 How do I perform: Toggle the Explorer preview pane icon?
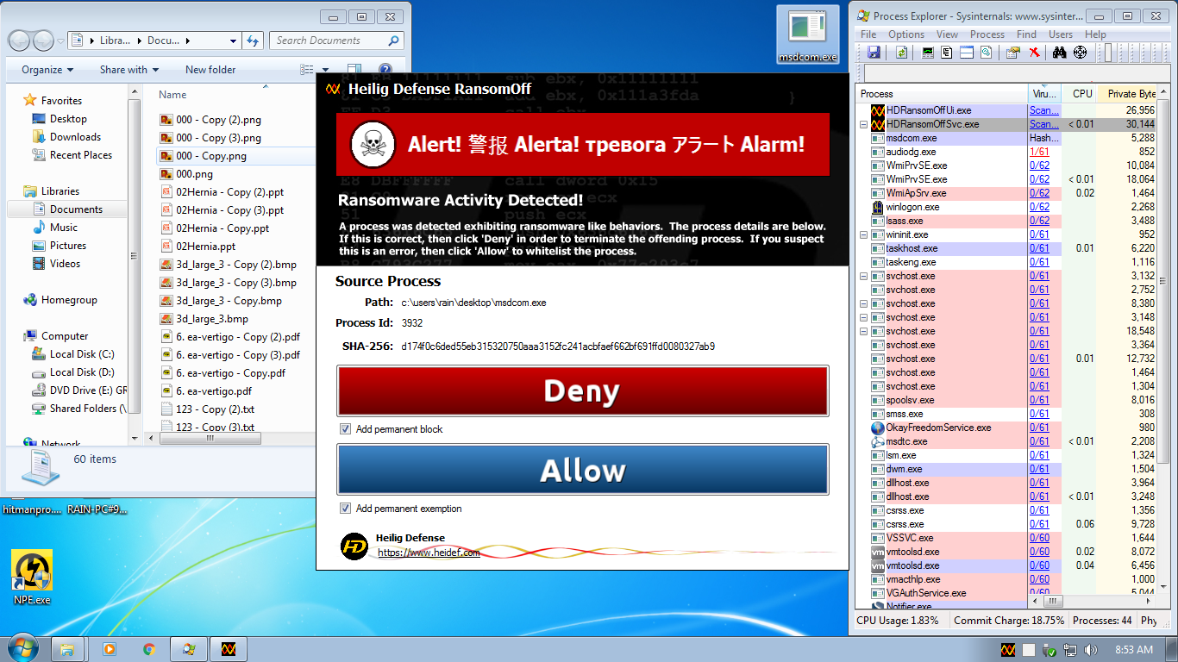tap(354, 70)
